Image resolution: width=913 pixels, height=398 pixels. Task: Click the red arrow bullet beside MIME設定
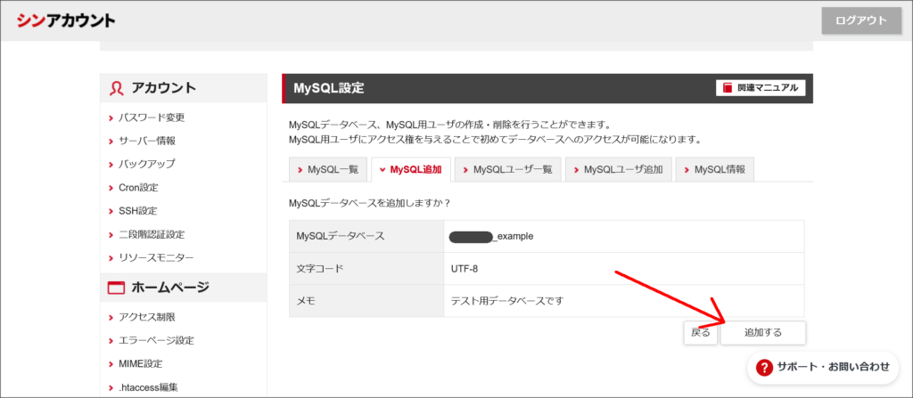pyautogui.click(x=111, y=364)
